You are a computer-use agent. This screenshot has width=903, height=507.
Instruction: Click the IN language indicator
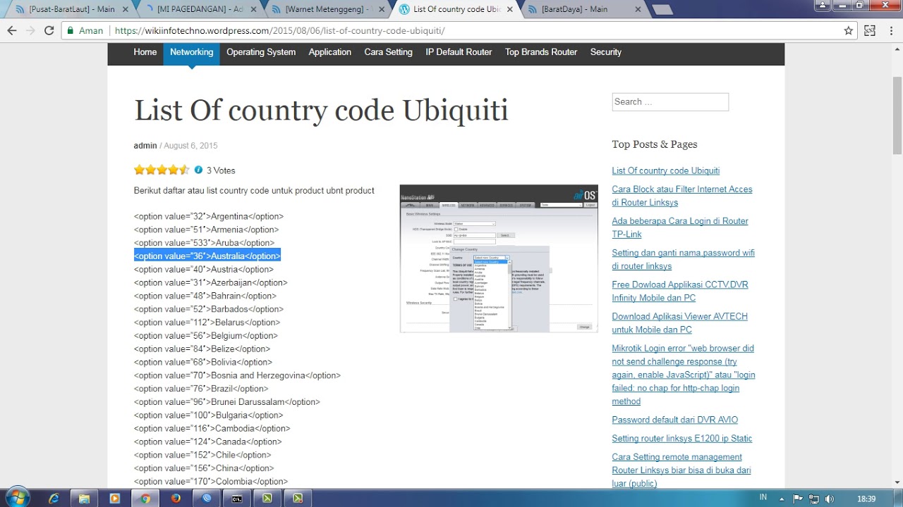pyautogui.click(x=763, y=497)
